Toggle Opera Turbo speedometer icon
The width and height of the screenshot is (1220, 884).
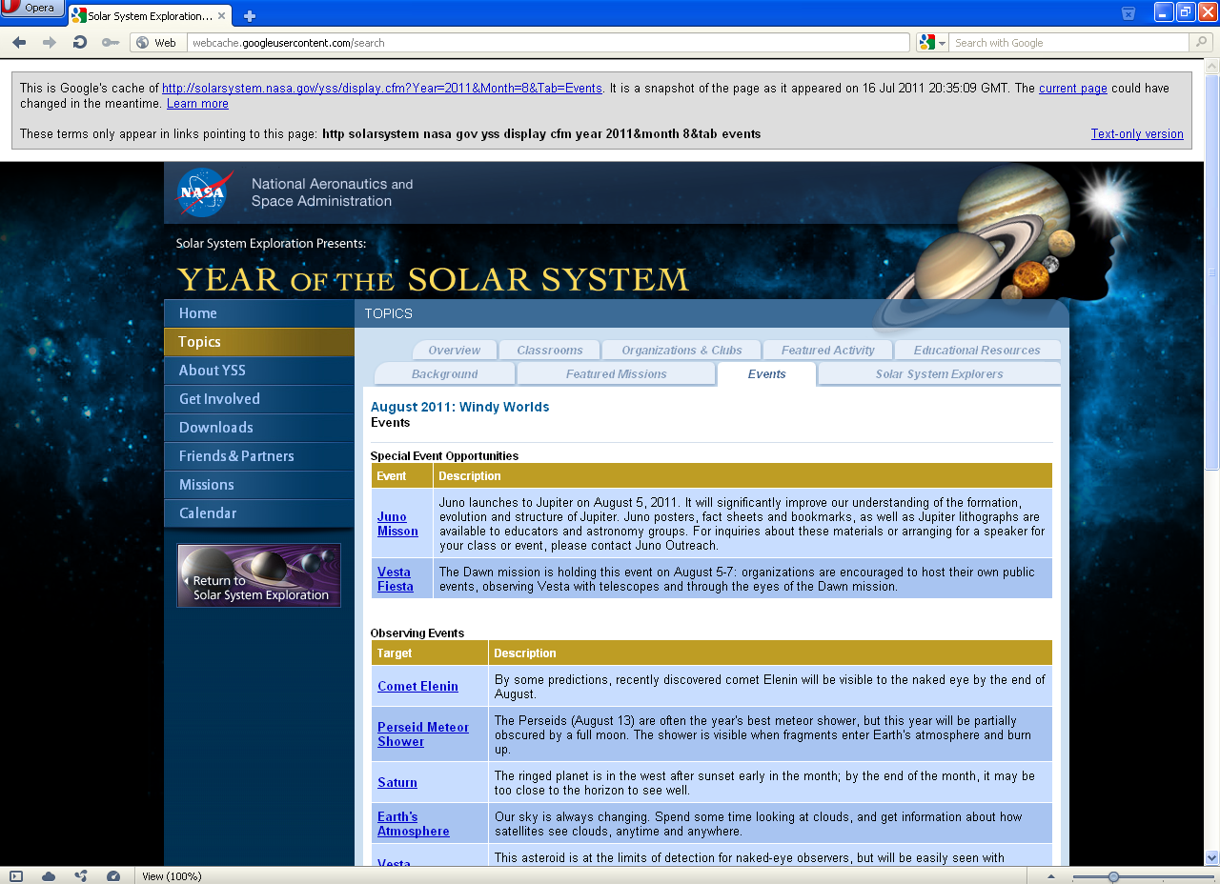113,876
